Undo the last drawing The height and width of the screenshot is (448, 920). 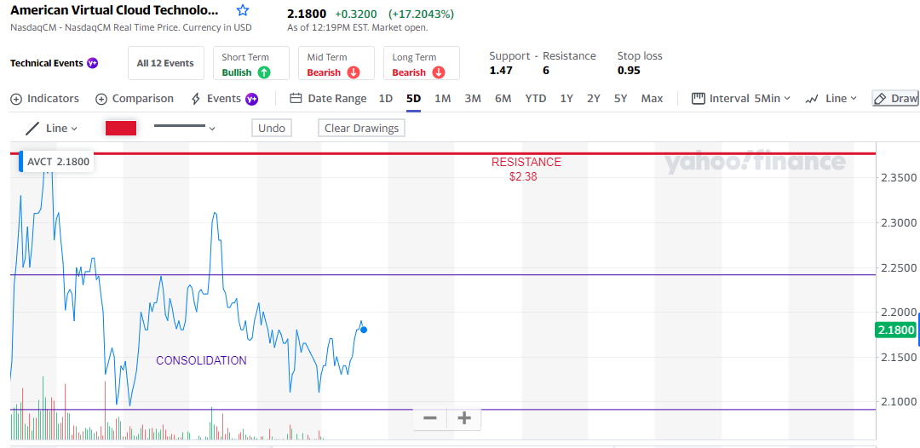click(272, 128)
